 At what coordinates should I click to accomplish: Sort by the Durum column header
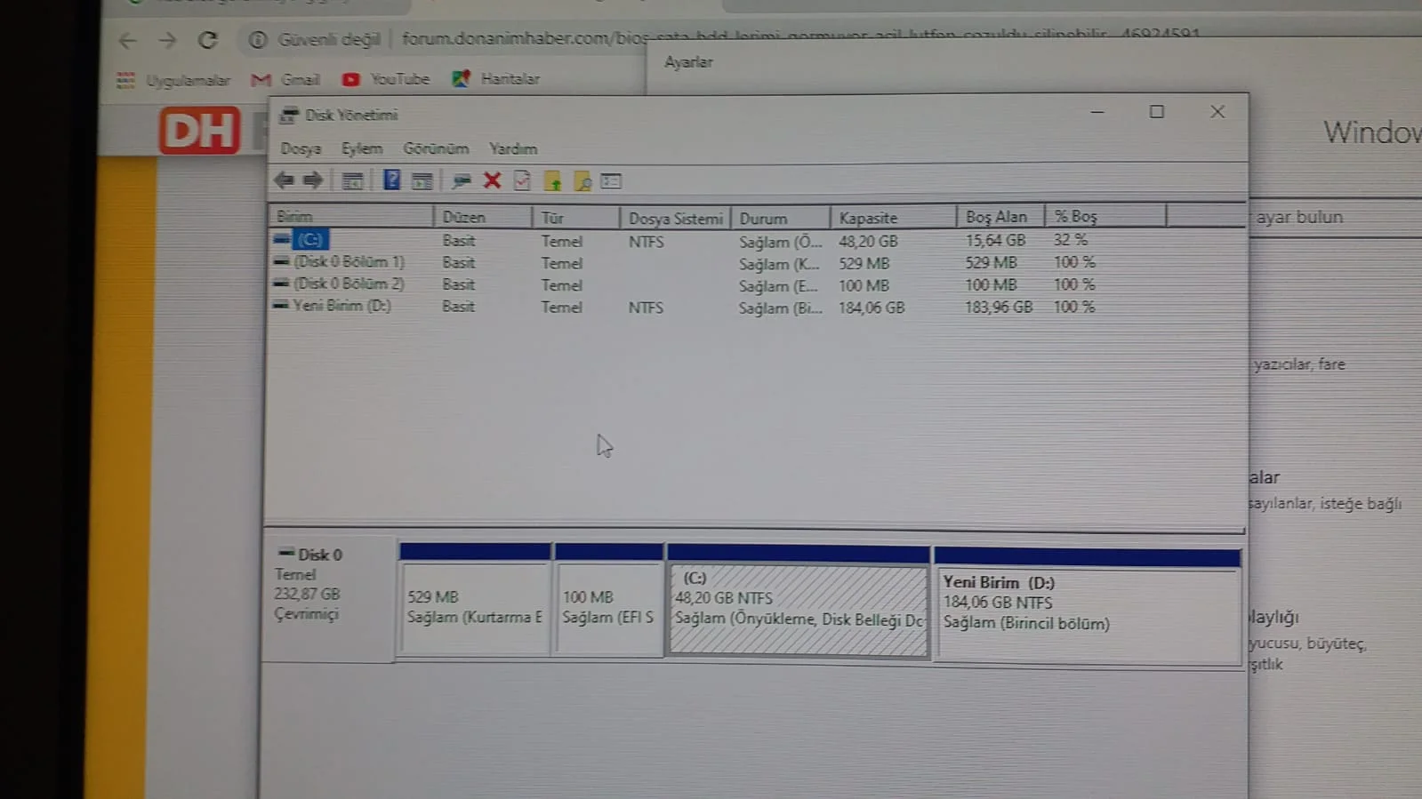point(781,218)
